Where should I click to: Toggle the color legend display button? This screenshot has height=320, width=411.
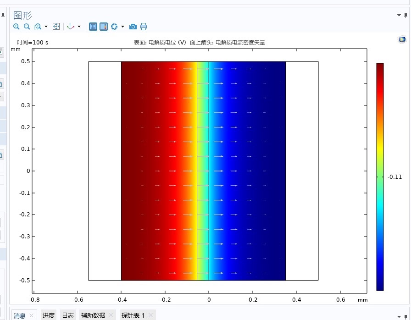point(104,27)
